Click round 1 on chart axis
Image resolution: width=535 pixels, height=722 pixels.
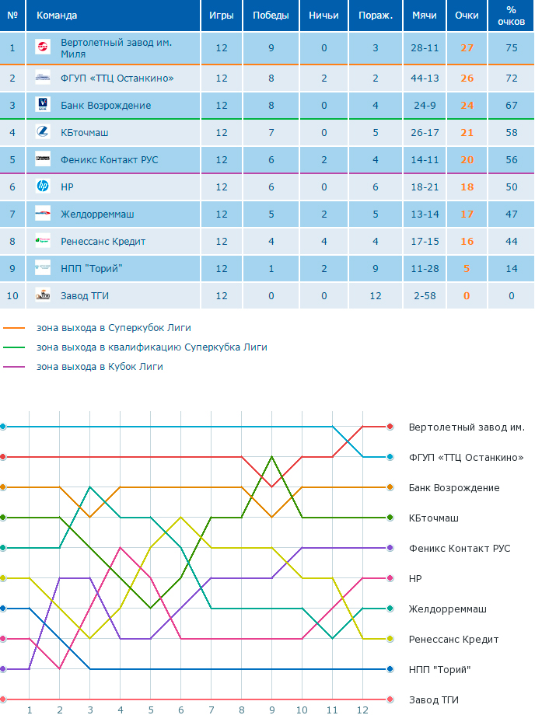coord(29,710)
